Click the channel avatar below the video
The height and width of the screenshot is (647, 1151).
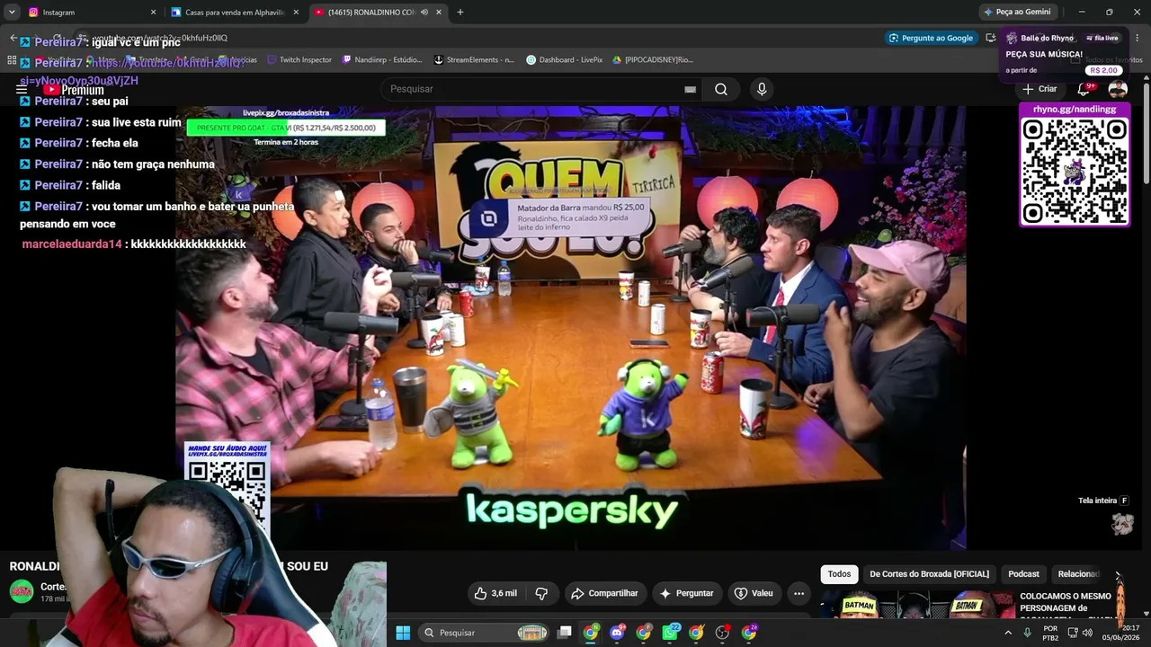click(22, 591)
